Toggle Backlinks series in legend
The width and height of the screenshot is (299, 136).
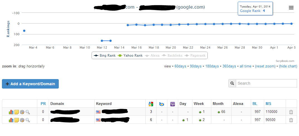(x=172, y=56)
